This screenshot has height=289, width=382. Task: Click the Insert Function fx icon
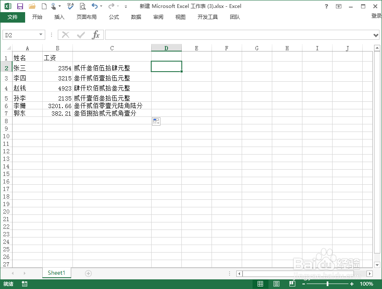96,35
